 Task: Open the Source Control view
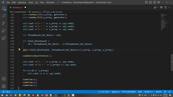4,23
